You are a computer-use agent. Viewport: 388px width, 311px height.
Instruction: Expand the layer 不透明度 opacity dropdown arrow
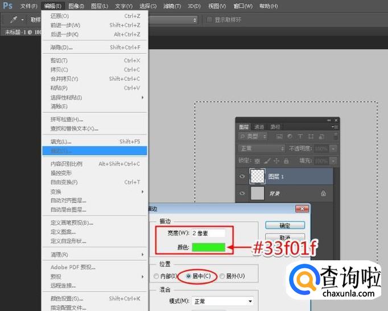point(333,149)
